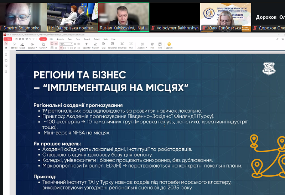This screenshot has width=285, height=195.
Task: Run the OCR tool
Action: (131, 46)
